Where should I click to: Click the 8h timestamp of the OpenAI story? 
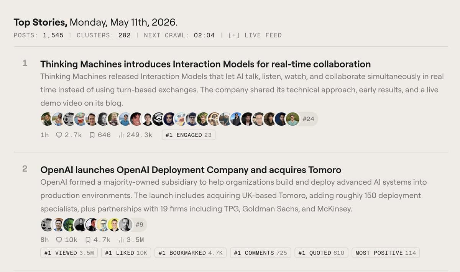[44, 240]
